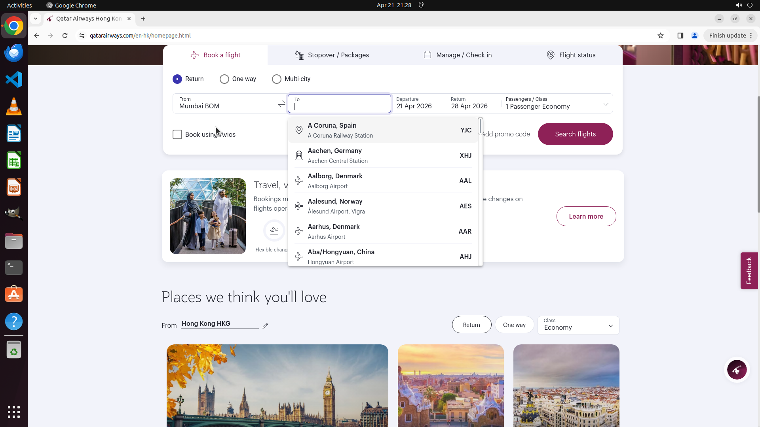Bookmark this page with star icon
Viewport: 760px width, 427px height.
(x=661, y=36)
